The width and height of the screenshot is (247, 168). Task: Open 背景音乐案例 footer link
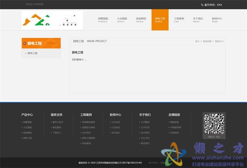(x=89, y=128)
